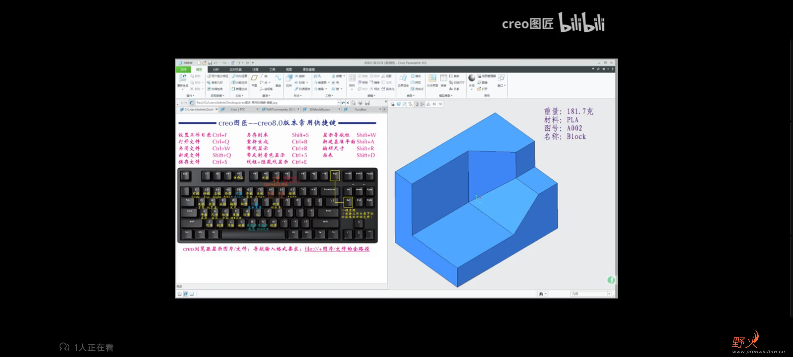The height and width of the screenshot is (357, 793).
Task: Click the browser address field
Action: (266, 102)
